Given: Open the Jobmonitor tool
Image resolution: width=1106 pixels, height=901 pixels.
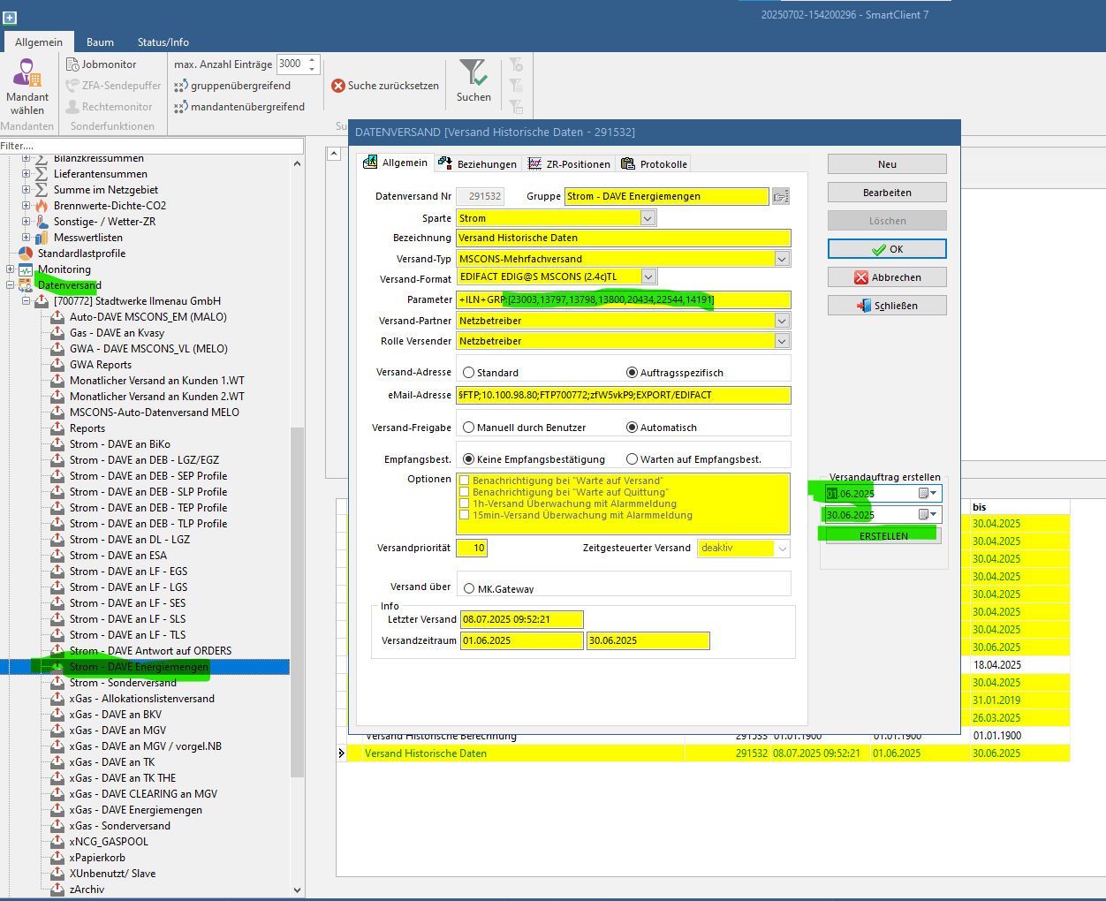Looking at the screenshot, I should pyautogui.click(x=101, y=64).
